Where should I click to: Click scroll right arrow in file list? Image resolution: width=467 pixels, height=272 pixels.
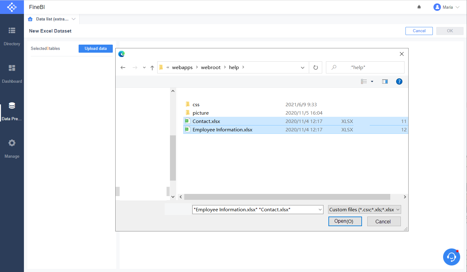coord(405,197)
